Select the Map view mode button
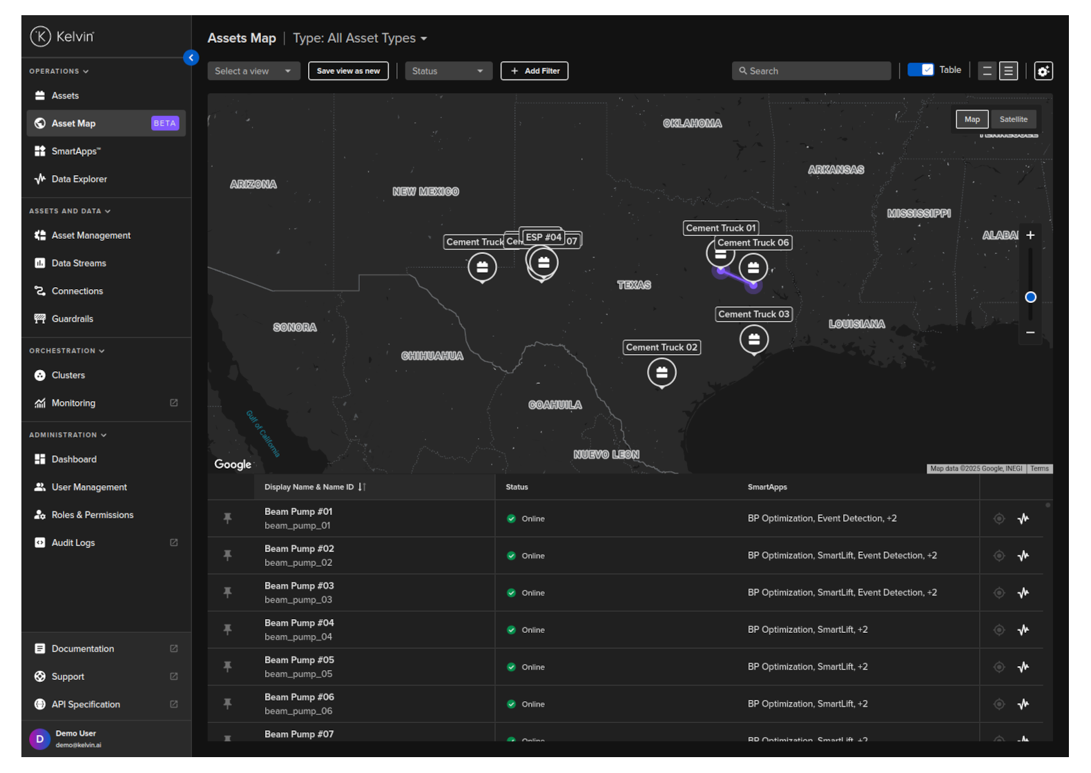Viewport: 1091px width, 773px height. click(x=972, y=119)
